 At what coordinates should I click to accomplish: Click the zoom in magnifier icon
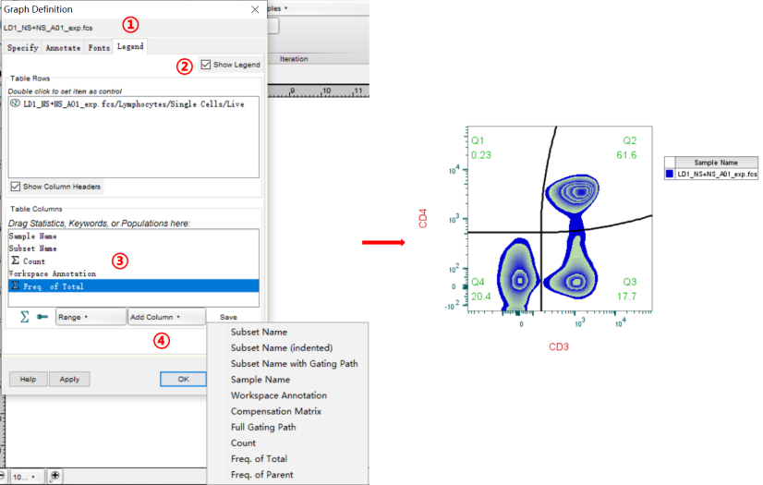(x=55, y=476)
